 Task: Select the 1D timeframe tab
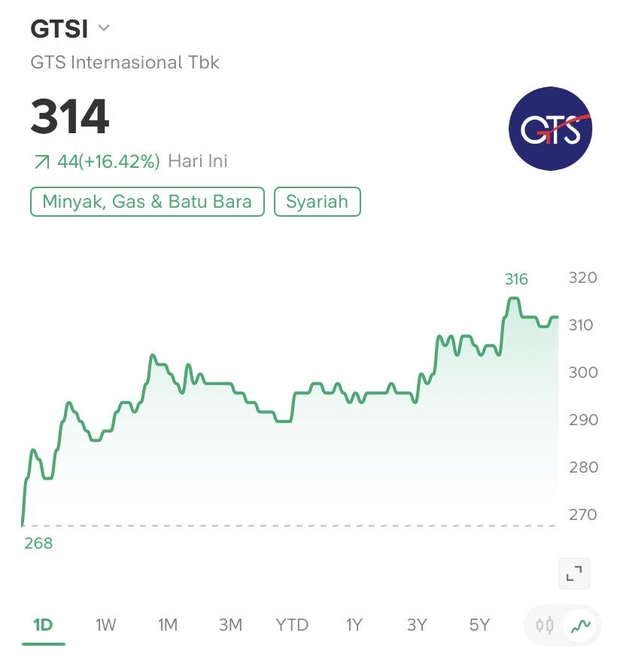(x=43, y=625)
